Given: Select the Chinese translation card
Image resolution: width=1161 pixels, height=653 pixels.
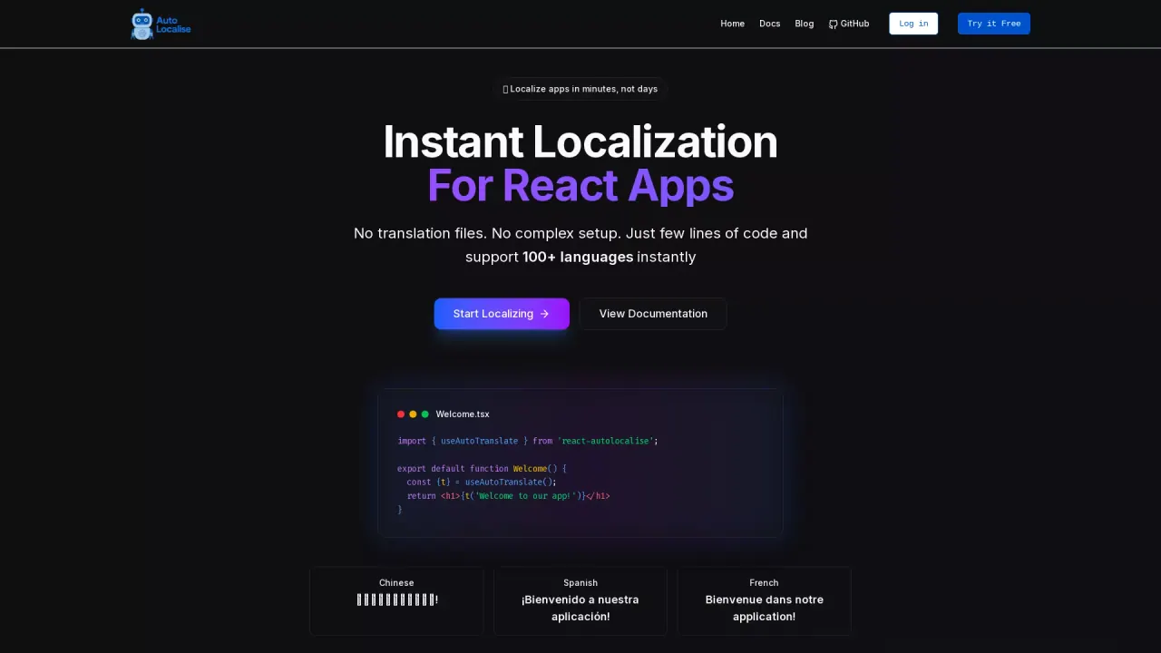Looking at the screenshot, I should pos(396,601).
